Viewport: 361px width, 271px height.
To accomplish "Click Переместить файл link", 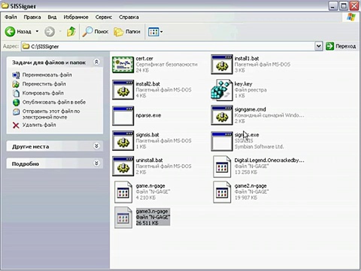I will (44, 84).
